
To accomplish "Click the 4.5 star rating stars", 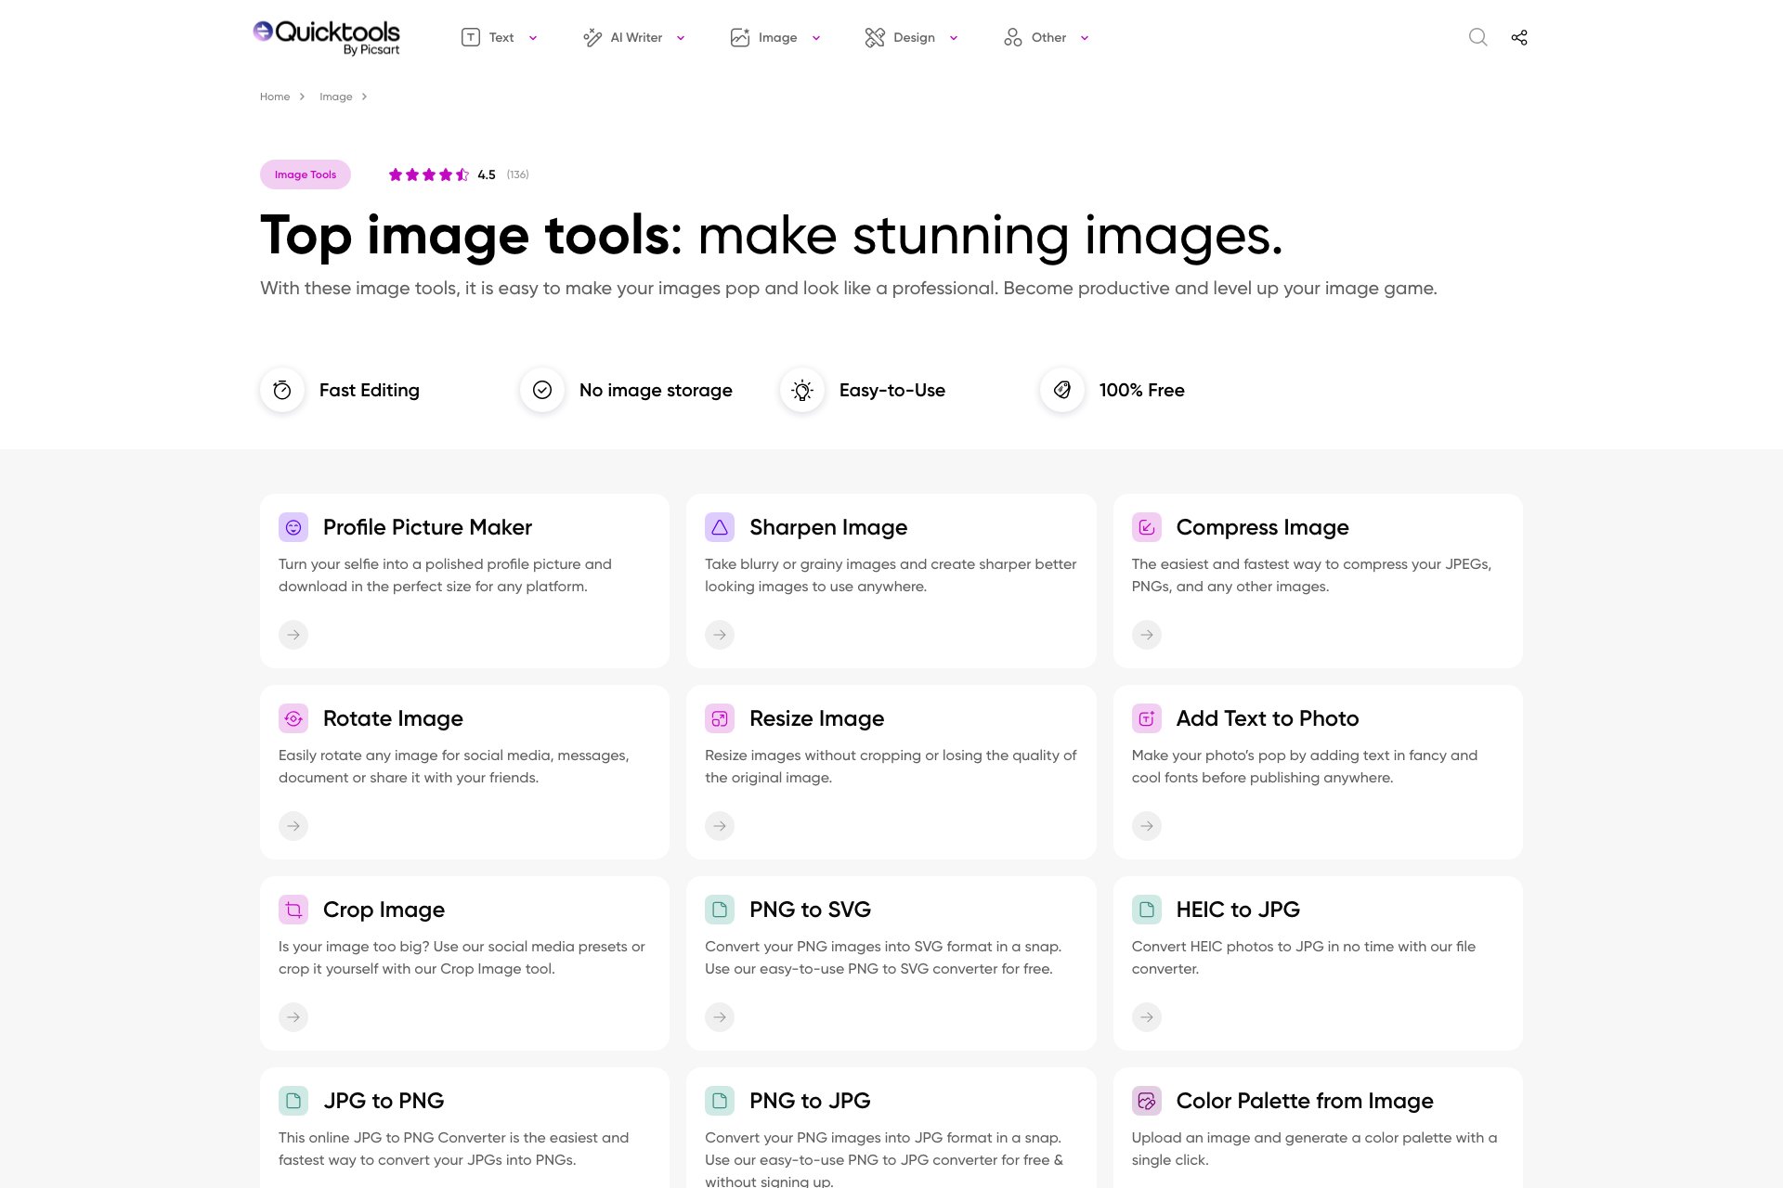I will click(x=428, y=174).
